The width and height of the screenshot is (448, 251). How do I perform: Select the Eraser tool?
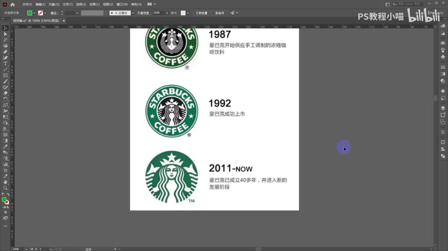tap(5, 93)
